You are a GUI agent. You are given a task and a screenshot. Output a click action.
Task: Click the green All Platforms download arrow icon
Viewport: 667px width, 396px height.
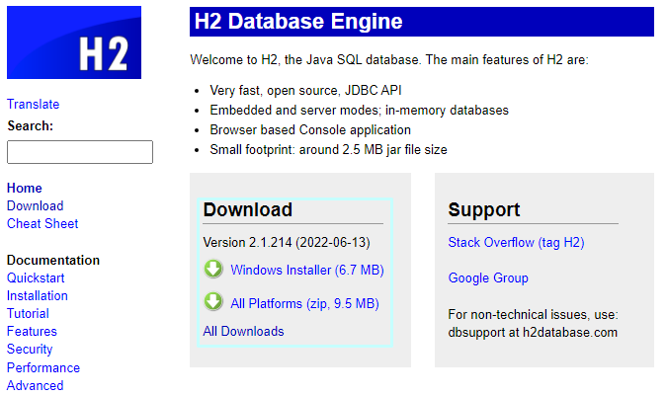point(213,301)
